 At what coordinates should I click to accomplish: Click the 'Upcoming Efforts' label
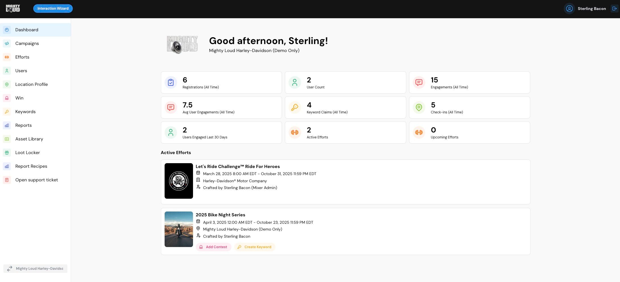pos(444,137)
